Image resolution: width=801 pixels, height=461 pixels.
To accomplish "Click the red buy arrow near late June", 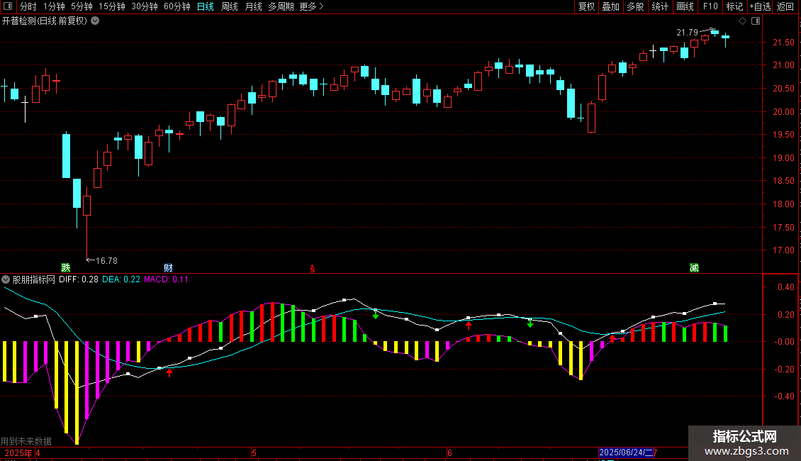I will pyautogui.click(x=612, y=339).
